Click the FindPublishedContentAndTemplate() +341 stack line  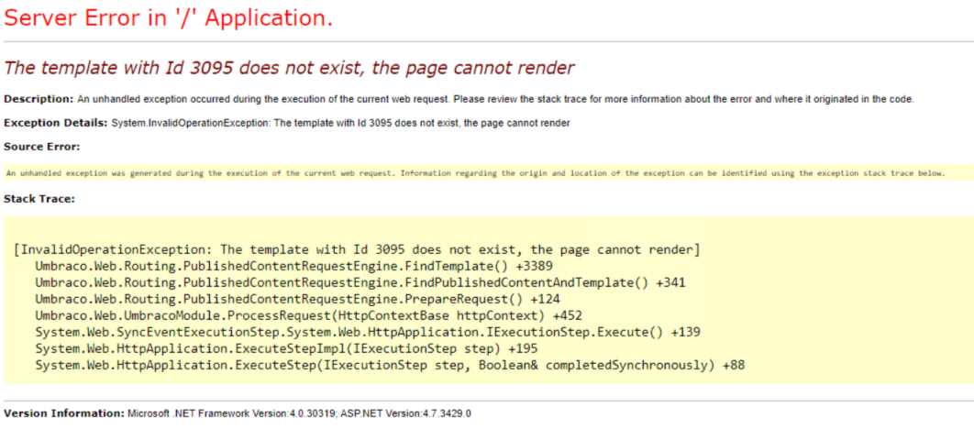click(360, 282)
